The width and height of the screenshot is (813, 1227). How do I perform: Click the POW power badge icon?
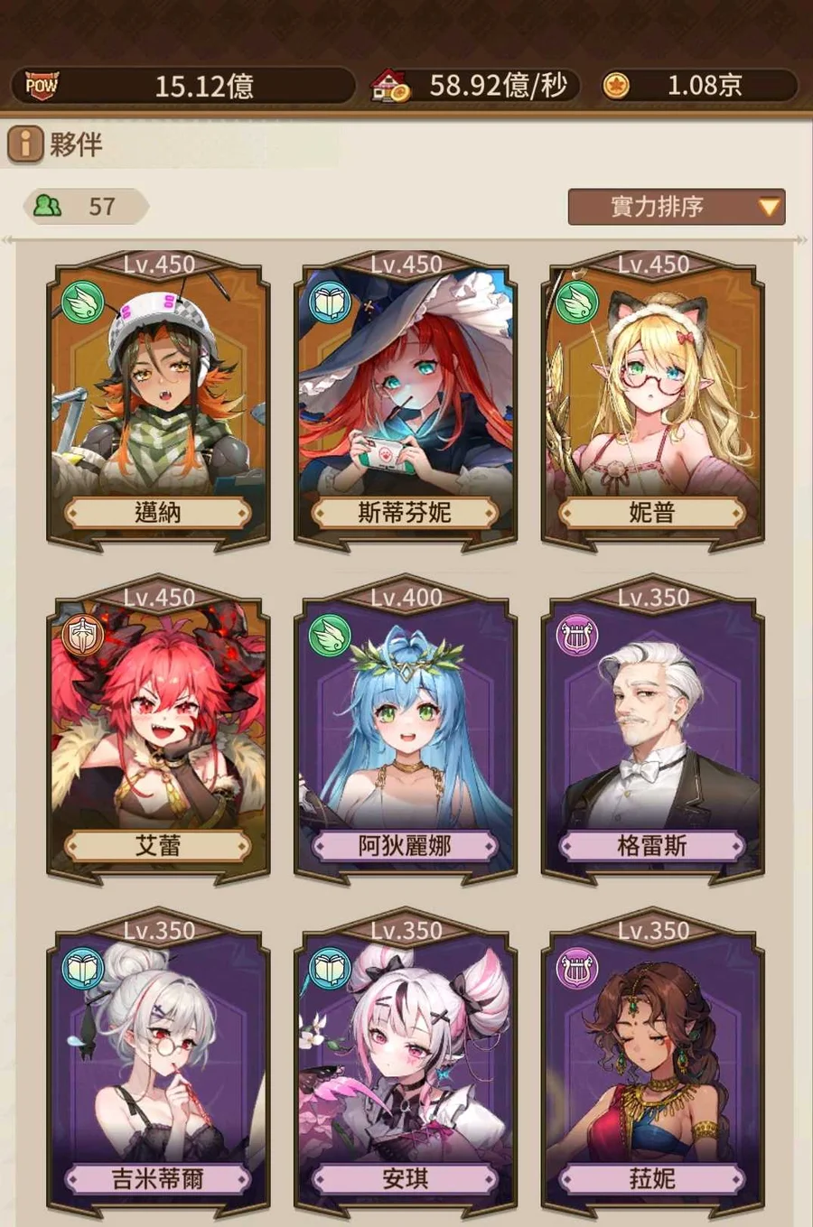[41, 86]
